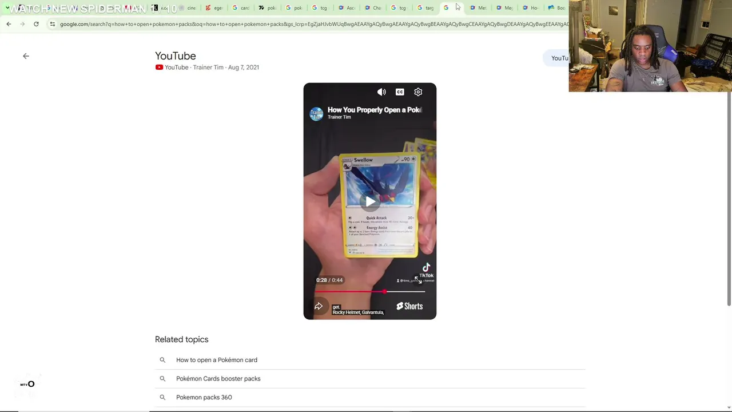This screenshot has height=412, width=732.
Task: Click the search icon beside 'How to open a Pokémon card'
Action: tap(162, 360)
